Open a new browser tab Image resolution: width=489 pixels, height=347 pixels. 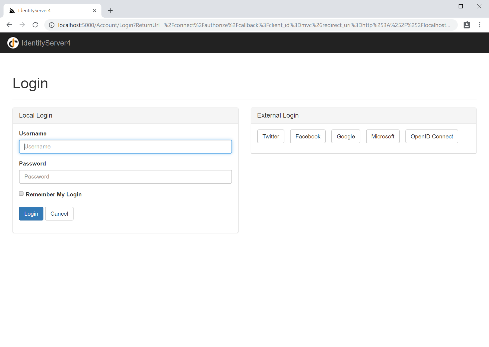[x=110, y=11]
